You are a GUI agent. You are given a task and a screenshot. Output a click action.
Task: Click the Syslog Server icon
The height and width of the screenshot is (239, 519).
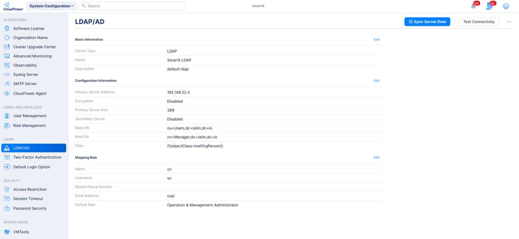pyautogui.click(x=7, y=75)
